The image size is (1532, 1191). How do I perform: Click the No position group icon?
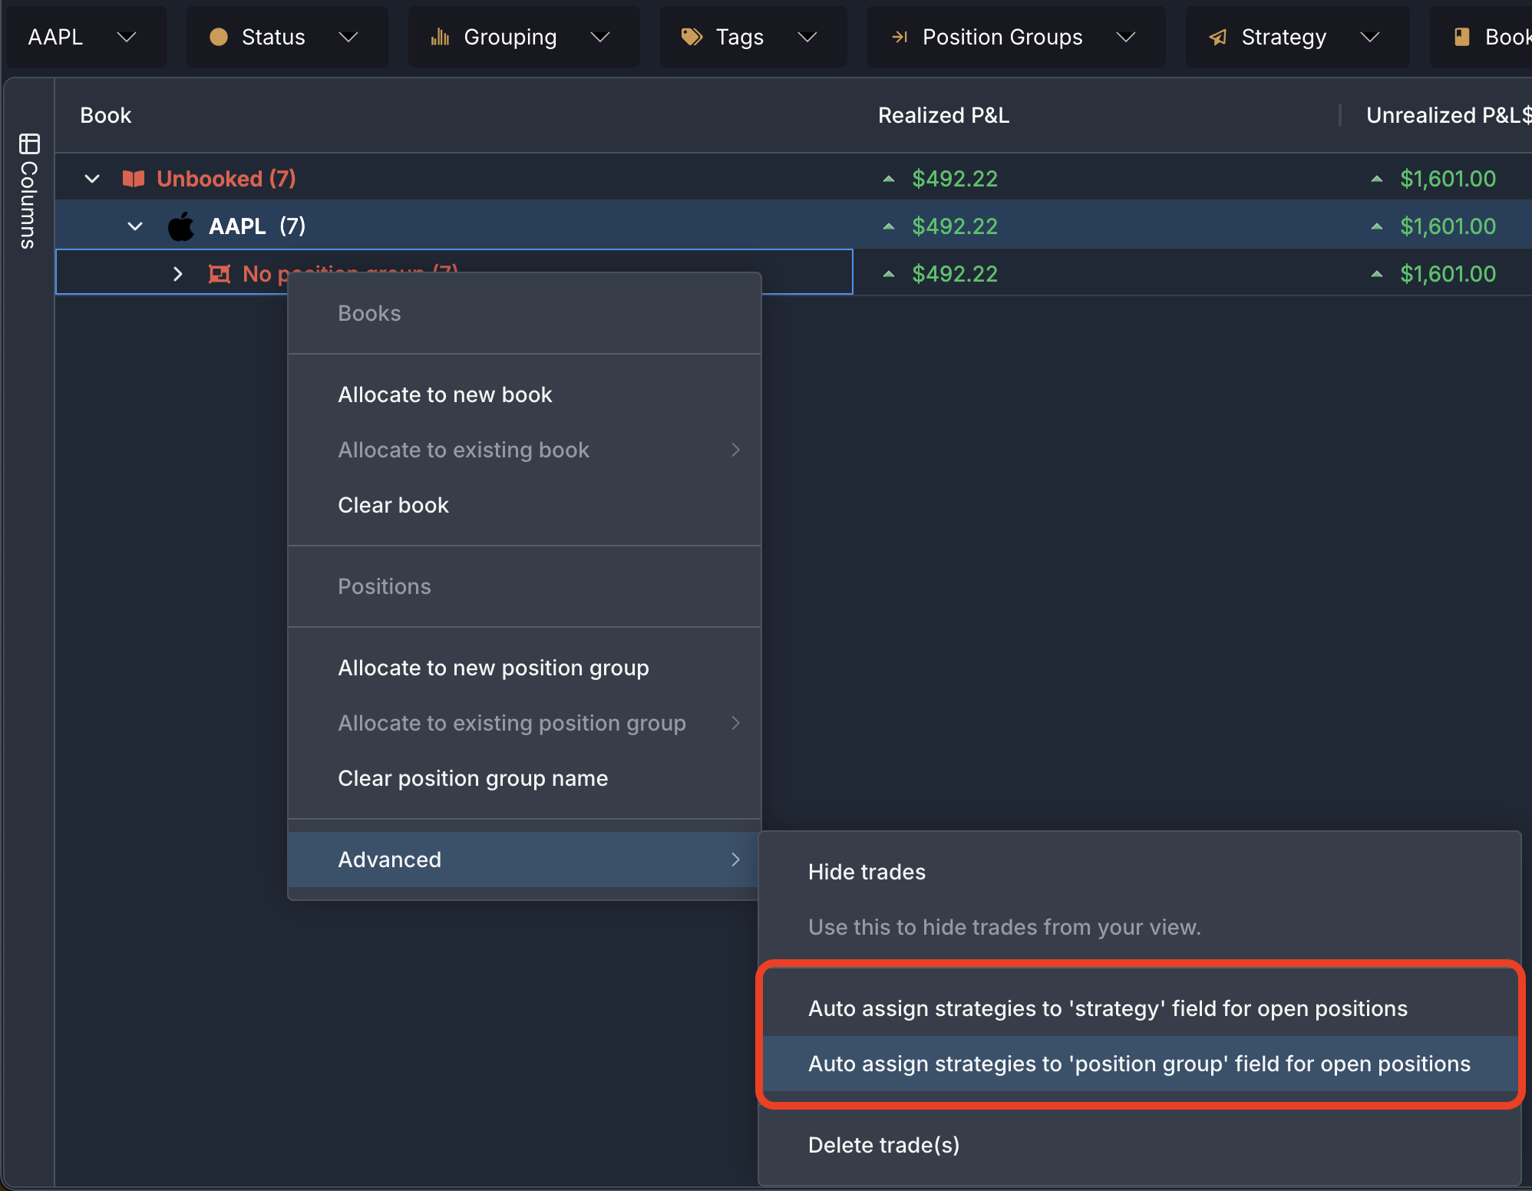tap(220, 272)
